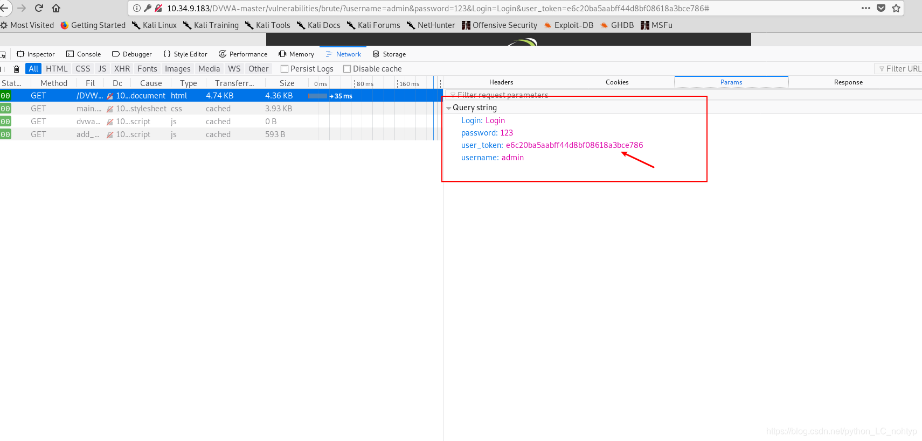Click the browser address bar URL
Image resolution: width=922 pixels, height=441 pixels.
click(438, 8)
